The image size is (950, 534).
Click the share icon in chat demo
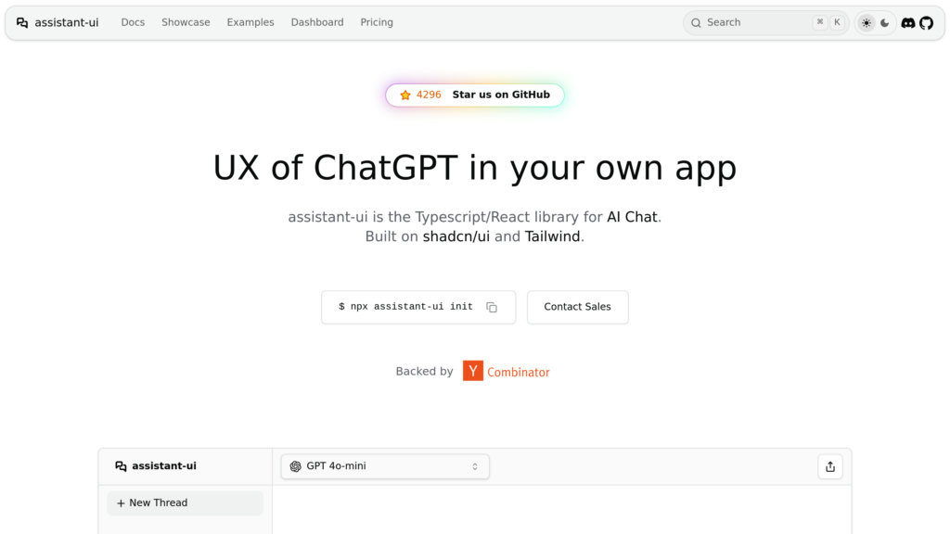pos(830,466)
